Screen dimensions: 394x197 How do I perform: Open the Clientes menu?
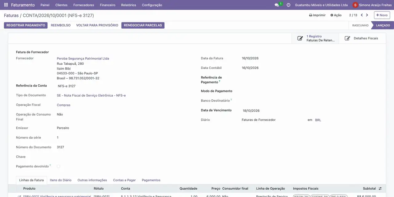61,5
